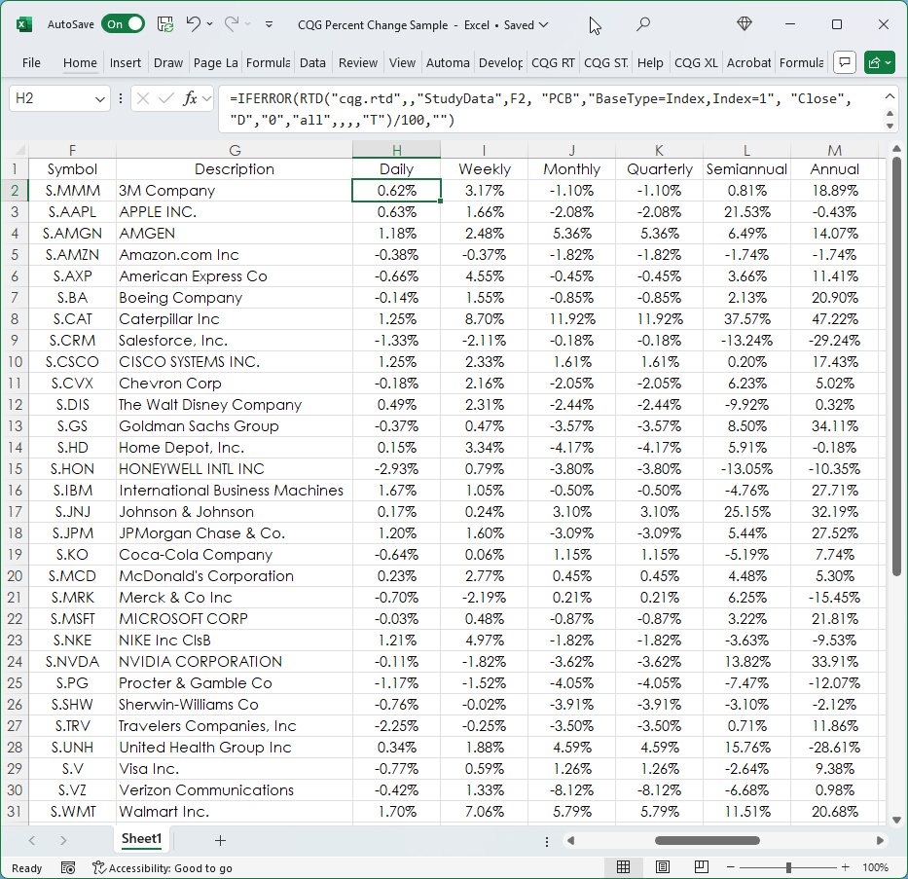Screen dimensions: 908x879
Task: Click the macro recording status bar icon
Action: (68, 867)
